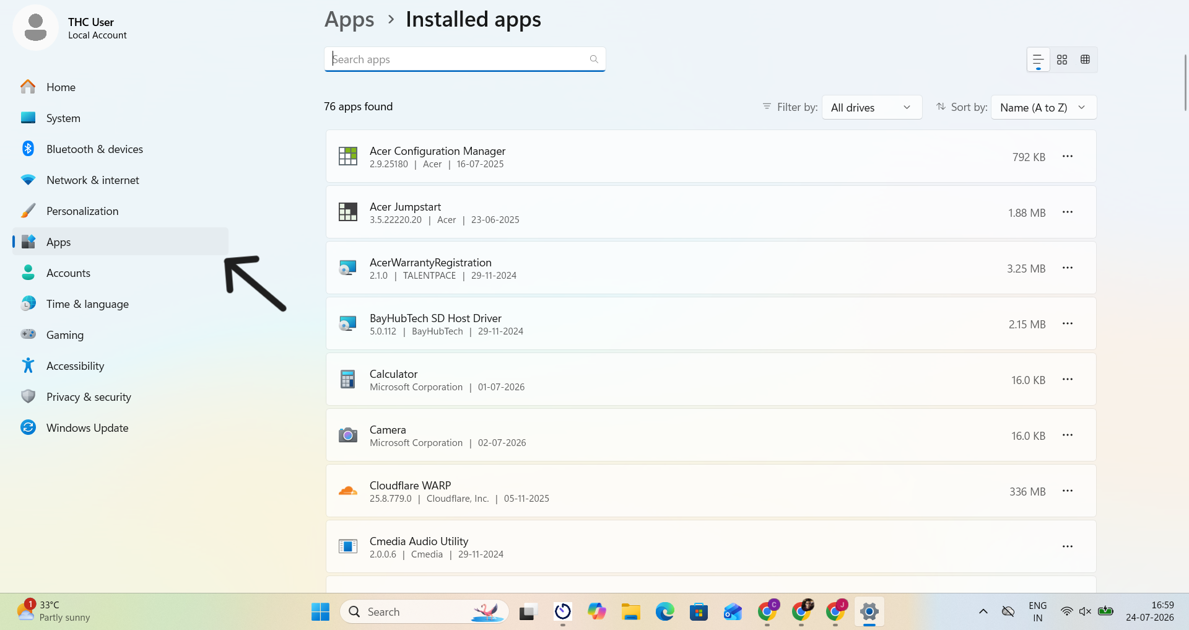
Task: Open Network & internet settings
Action: pyautogui.click(x=121, y=180)
